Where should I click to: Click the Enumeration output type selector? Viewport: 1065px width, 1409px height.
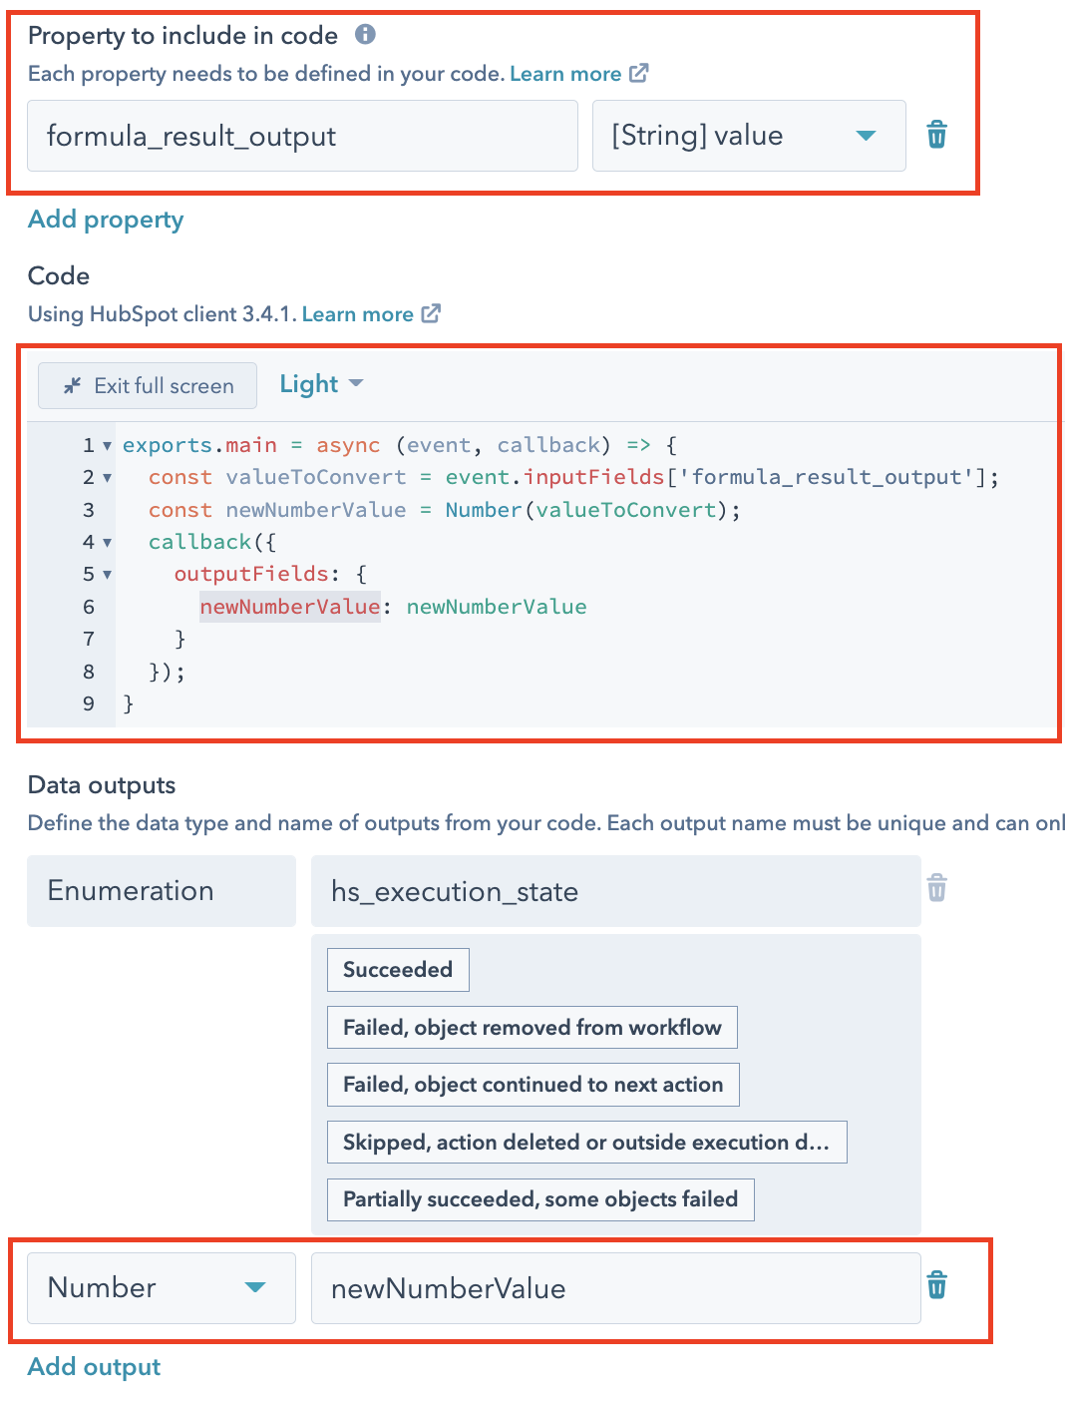click(160, 890)
